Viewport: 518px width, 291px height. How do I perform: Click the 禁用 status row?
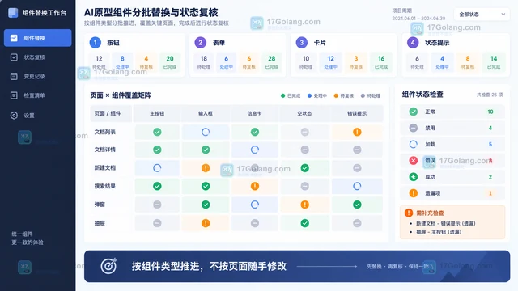point(452,128)
